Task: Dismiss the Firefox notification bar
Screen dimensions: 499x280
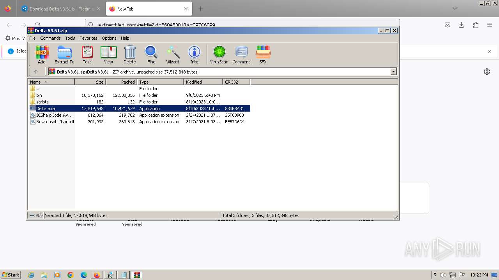Action: coord(490,51)
